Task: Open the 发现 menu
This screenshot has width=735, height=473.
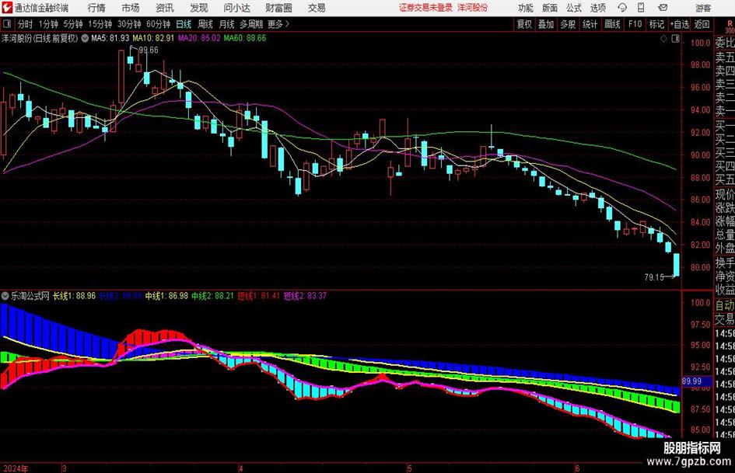Action: tap(199, 8)
